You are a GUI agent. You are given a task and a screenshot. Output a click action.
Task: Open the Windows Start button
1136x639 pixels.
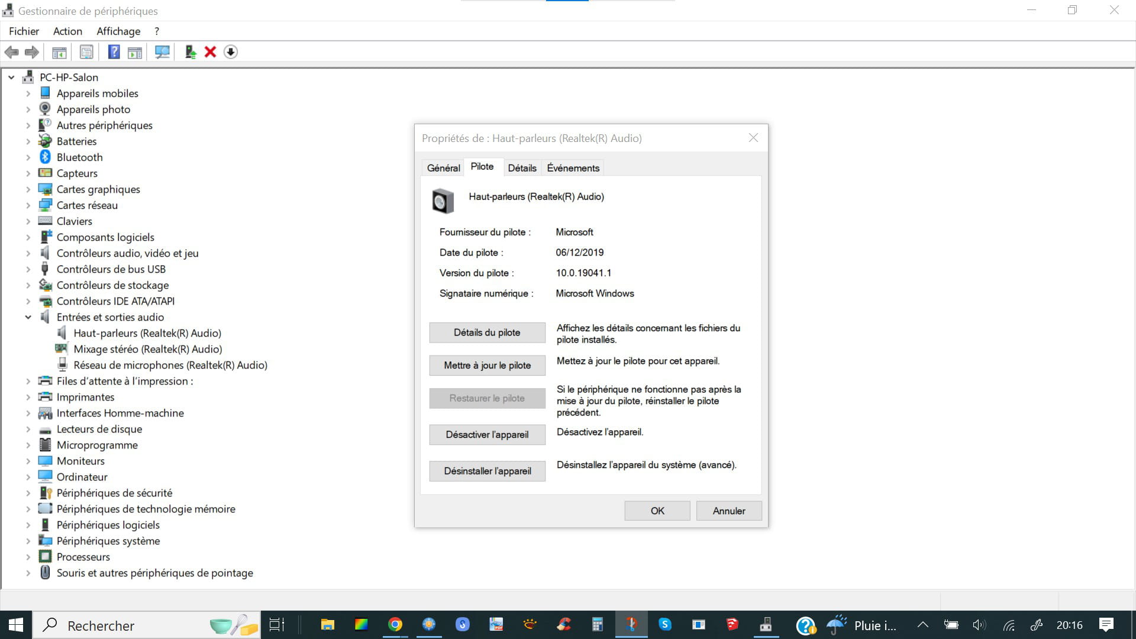16,625
